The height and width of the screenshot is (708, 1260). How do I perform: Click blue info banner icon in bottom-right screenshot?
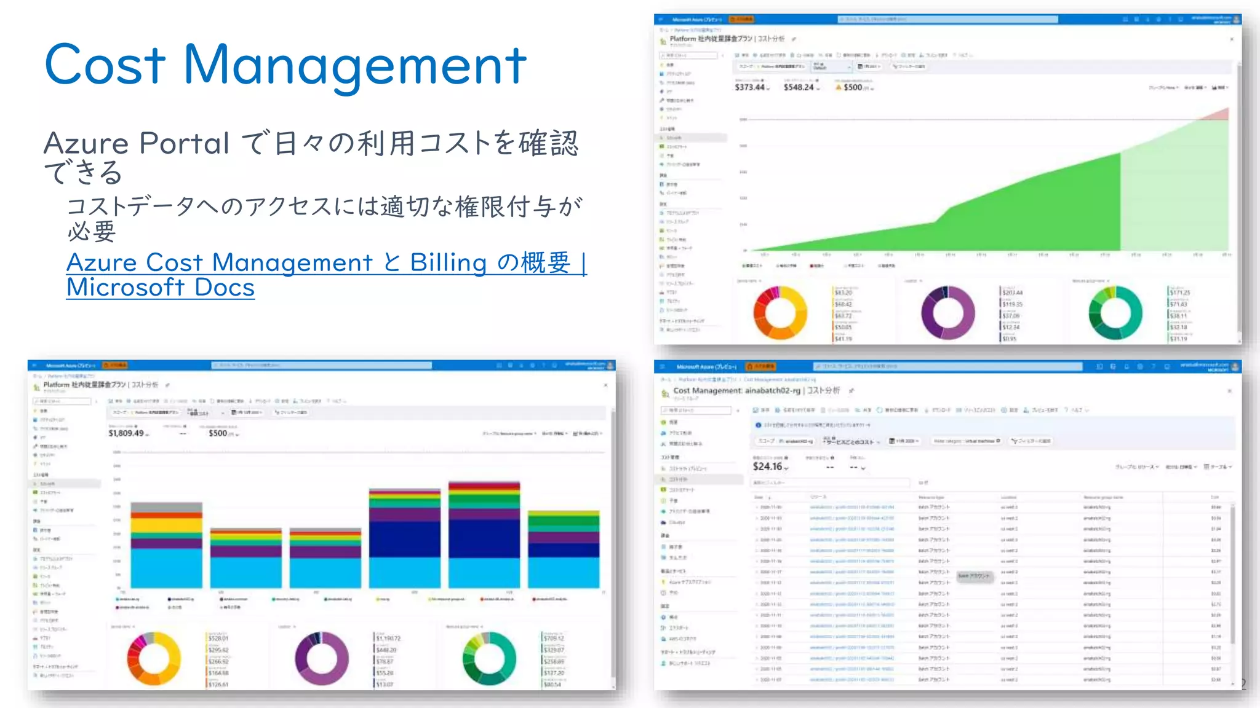coord(758,425)
